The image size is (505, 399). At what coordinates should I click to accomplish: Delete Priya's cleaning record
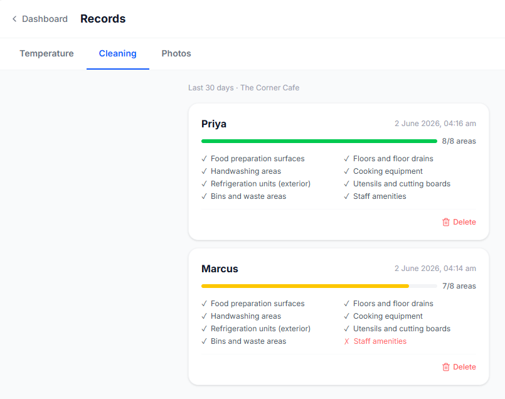459,222
